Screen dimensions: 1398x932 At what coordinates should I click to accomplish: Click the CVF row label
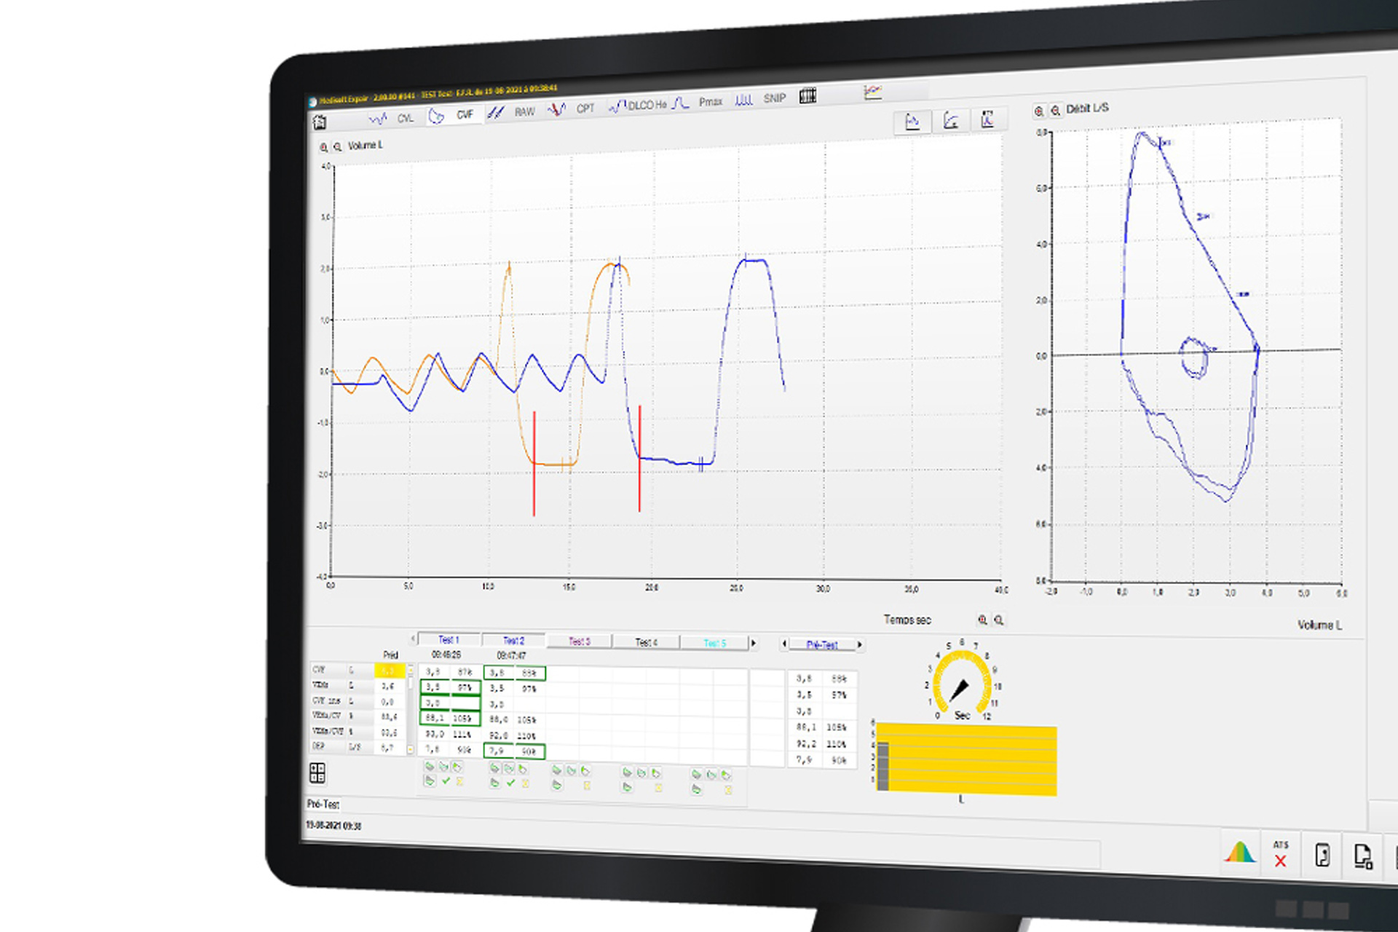point(319,670)
